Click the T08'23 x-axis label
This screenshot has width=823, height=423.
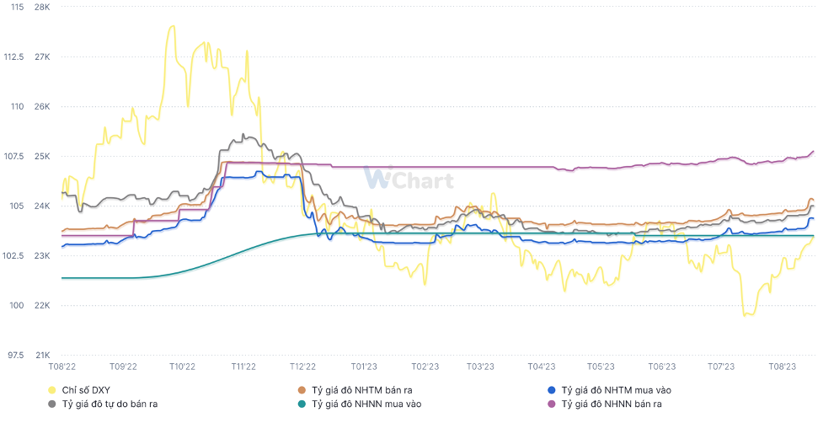783,367
